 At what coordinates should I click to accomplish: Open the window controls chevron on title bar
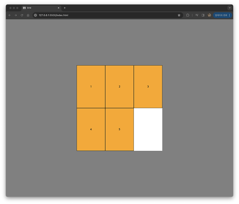point(229,7)
